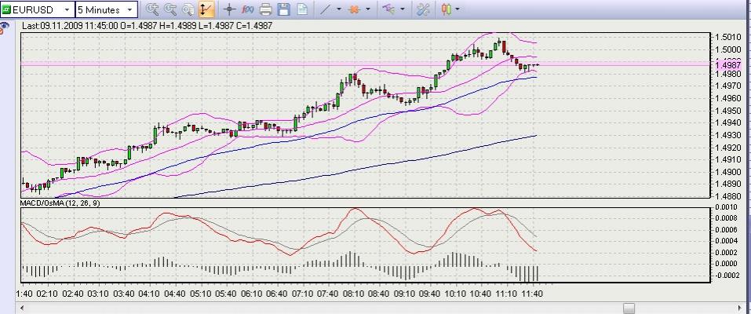Save the chart with floppy disk icon
Viewport: 751px width, 314px height.
click(x=283, y=9)
